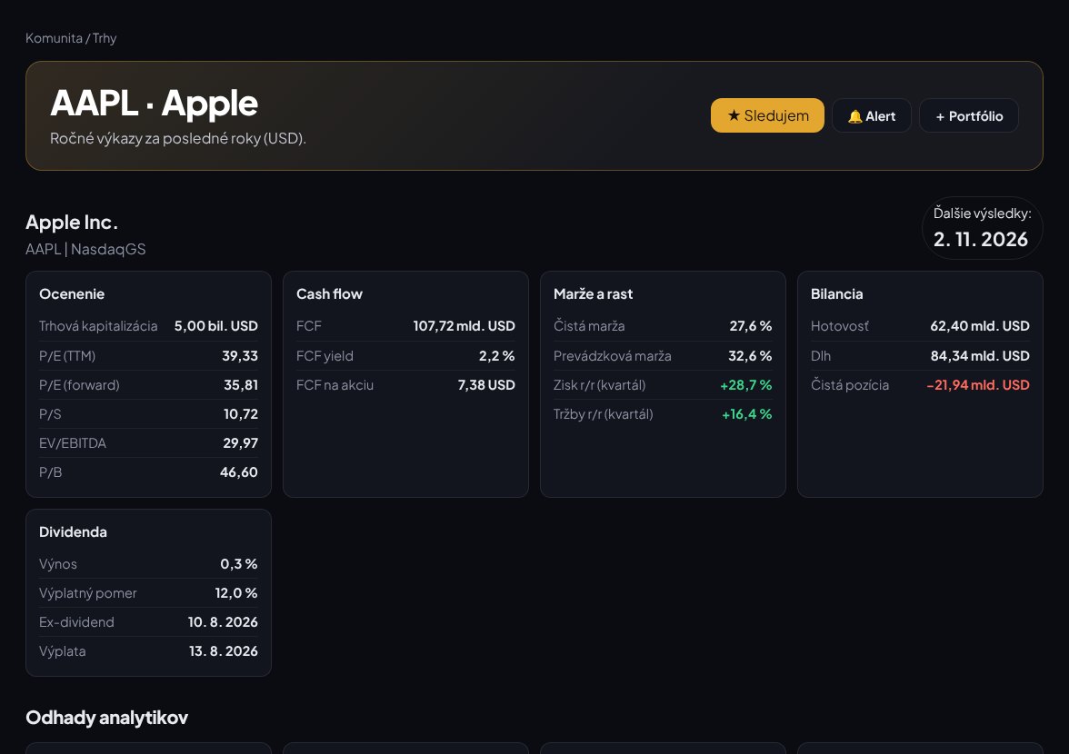Click the Tržby r/r growth value +16,4 %
Image resolution: width=1069 pixels, height=754 pixels.
pos(746,414)
